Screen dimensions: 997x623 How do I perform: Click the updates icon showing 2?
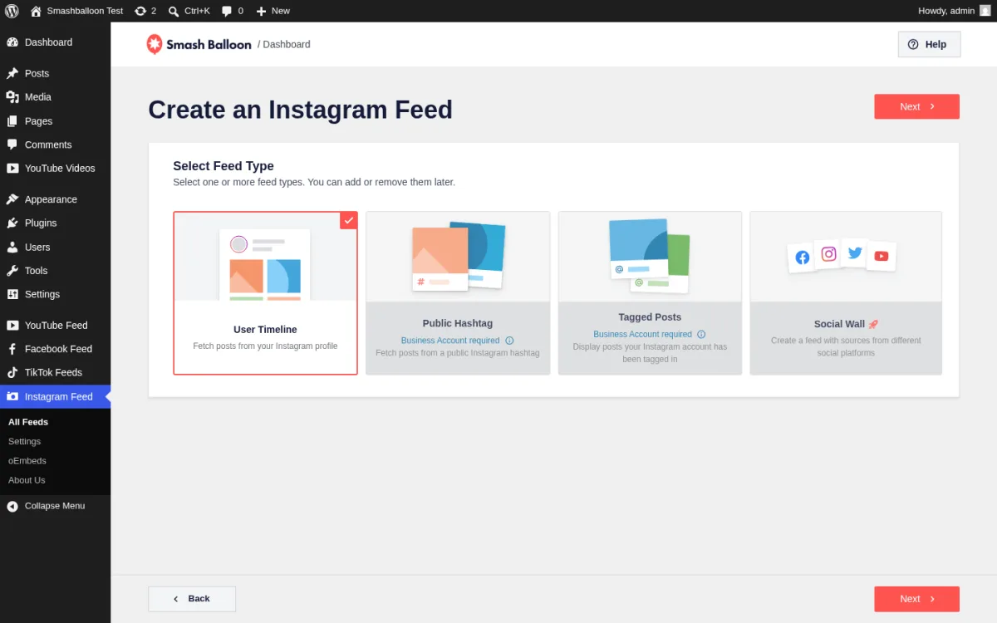pyautogui.click(x=140, y=11)
